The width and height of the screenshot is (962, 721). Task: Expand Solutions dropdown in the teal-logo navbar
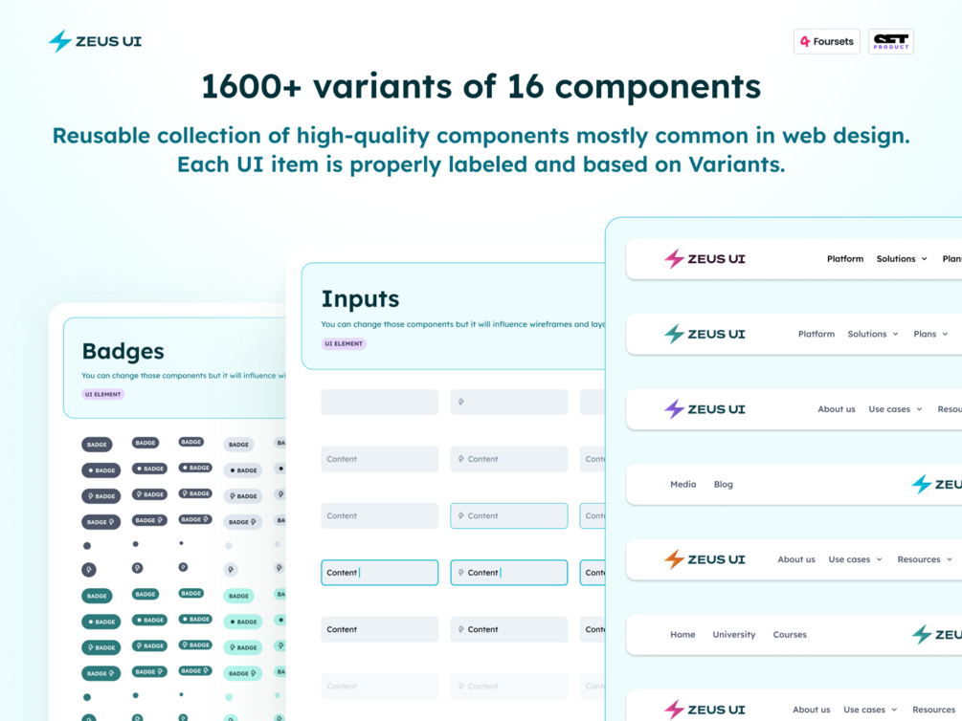(872, 334)
